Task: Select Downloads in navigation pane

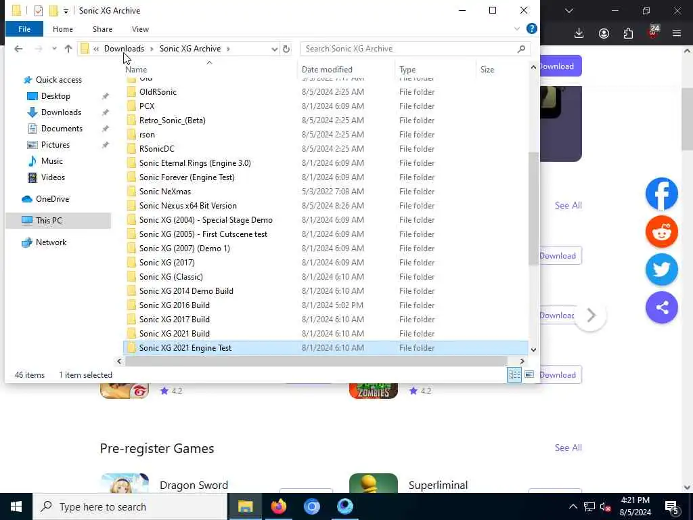Action: pos(61,112)
